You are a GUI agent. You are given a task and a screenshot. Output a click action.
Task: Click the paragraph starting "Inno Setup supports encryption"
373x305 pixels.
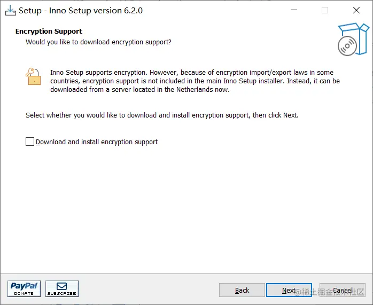tap(195, 81)
